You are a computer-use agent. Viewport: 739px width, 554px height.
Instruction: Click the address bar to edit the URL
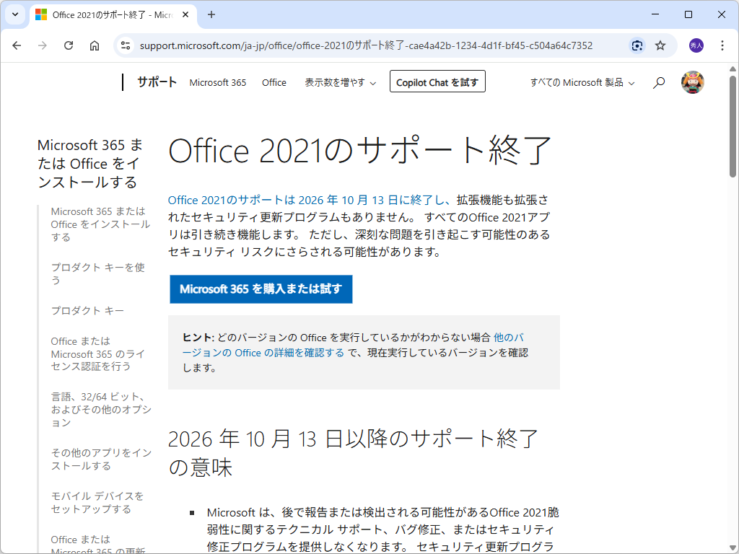[x=361, y=45]
